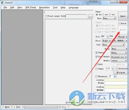
Task: Toggle the Page Analysis checkbox
Action: 96,57
